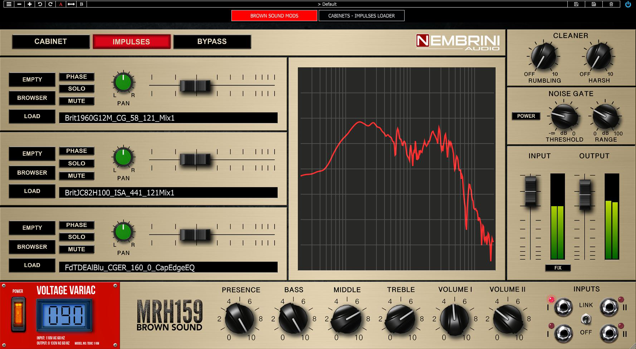636x349 pixels.
Task: Click the minus zoom-out icon in the toolbar
Action: click(19, 4)
